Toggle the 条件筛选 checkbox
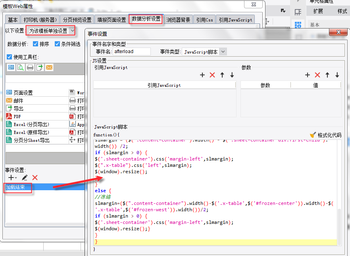Image resolution: width=350 pixels, height=256 pixels. point(58,44)
